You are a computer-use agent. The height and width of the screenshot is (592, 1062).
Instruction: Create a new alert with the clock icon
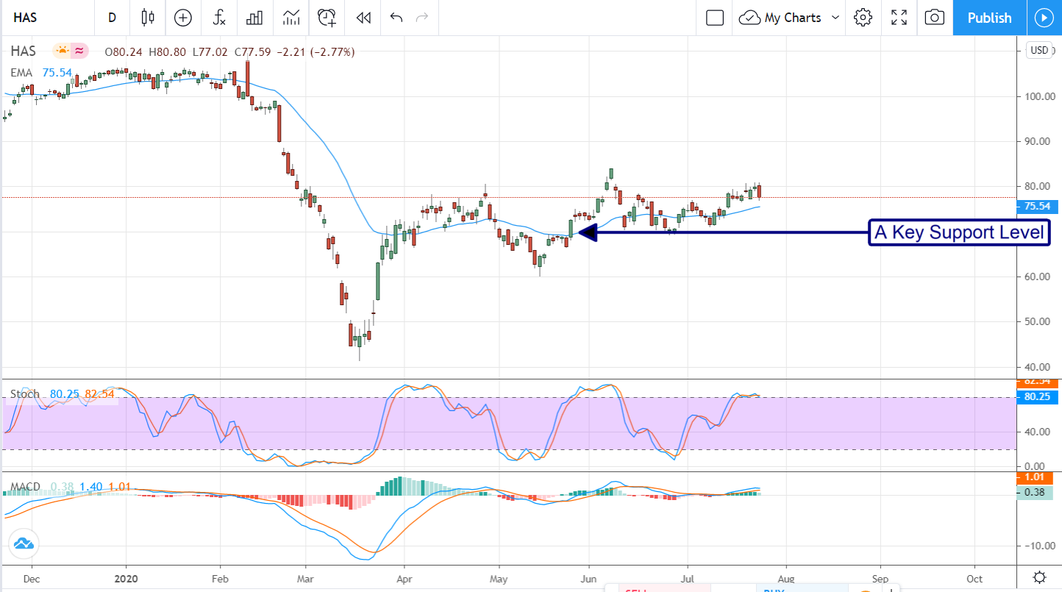327,18
